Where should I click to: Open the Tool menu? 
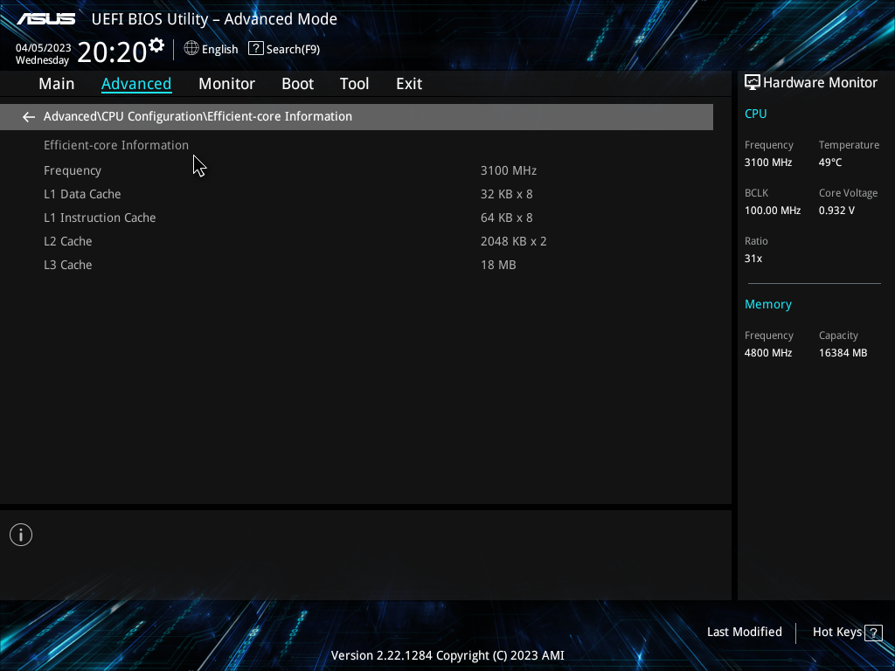coord(354,83)
